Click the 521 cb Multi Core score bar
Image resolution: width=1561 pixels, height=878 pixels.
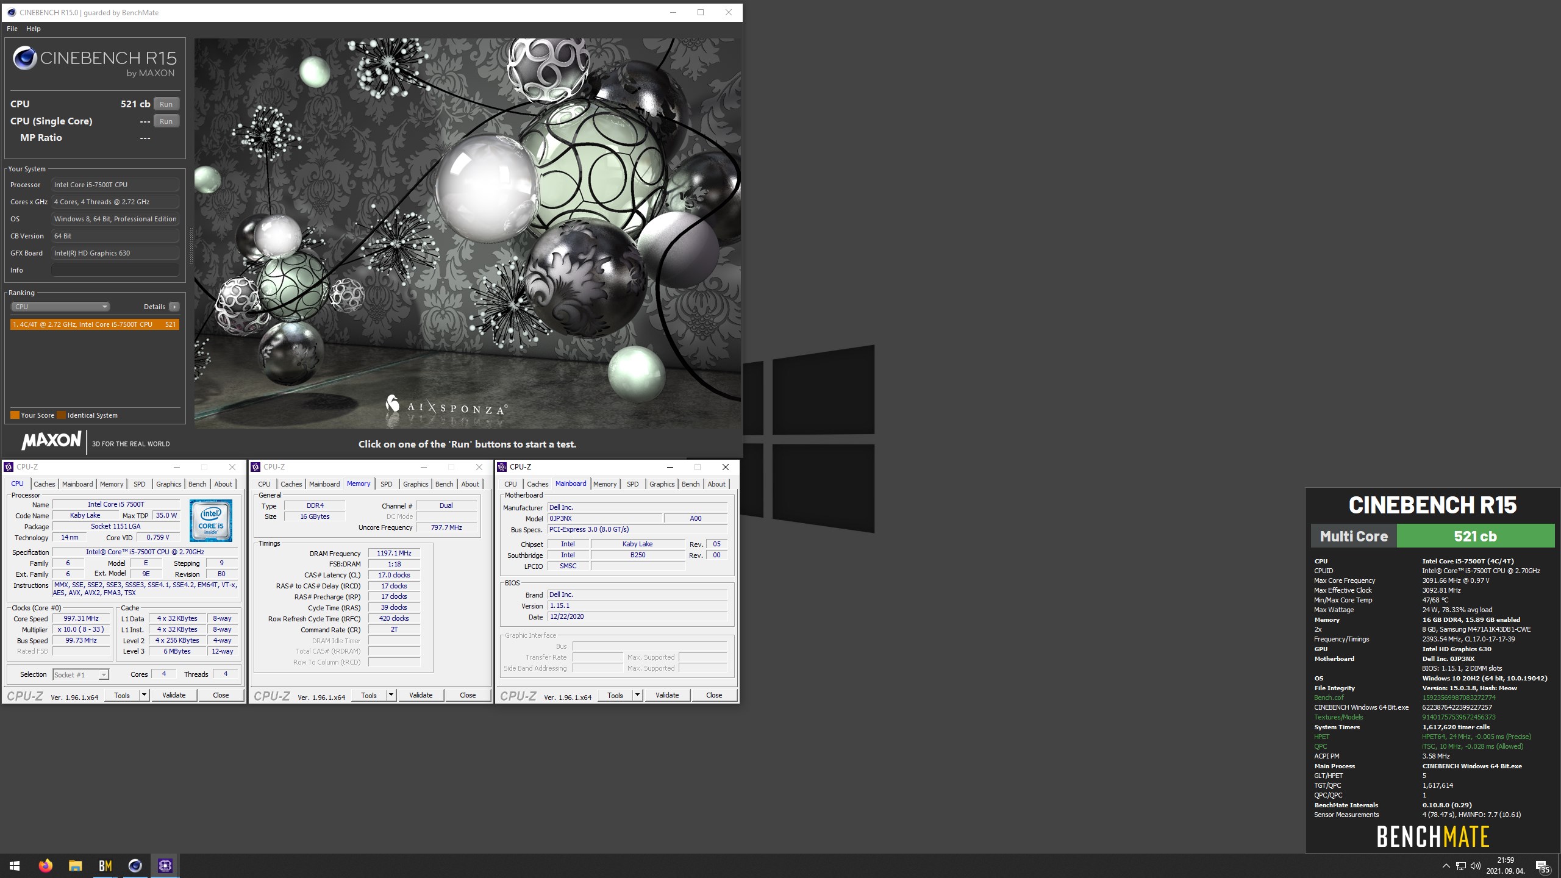(1475, 537)
